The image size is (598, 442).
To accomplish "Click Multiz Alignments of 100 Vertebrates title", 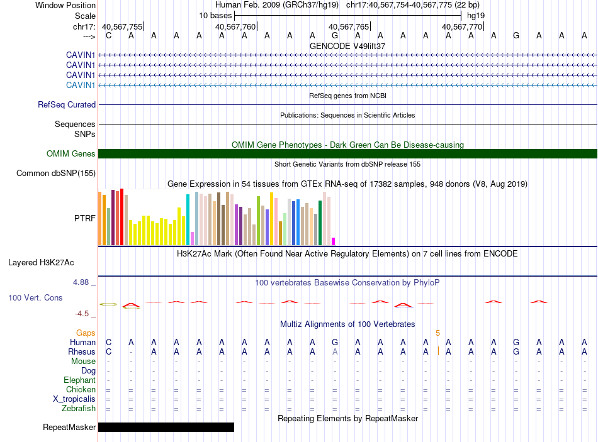I will (347, 324).
